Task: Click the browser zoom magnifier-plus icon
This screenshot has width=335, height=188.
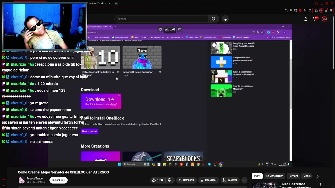Action: (x=286, y=10)
